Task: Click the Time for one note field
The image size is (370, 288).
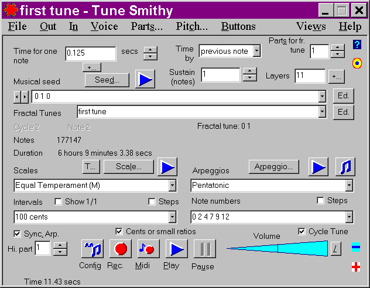Action: (x=91, y=53)
